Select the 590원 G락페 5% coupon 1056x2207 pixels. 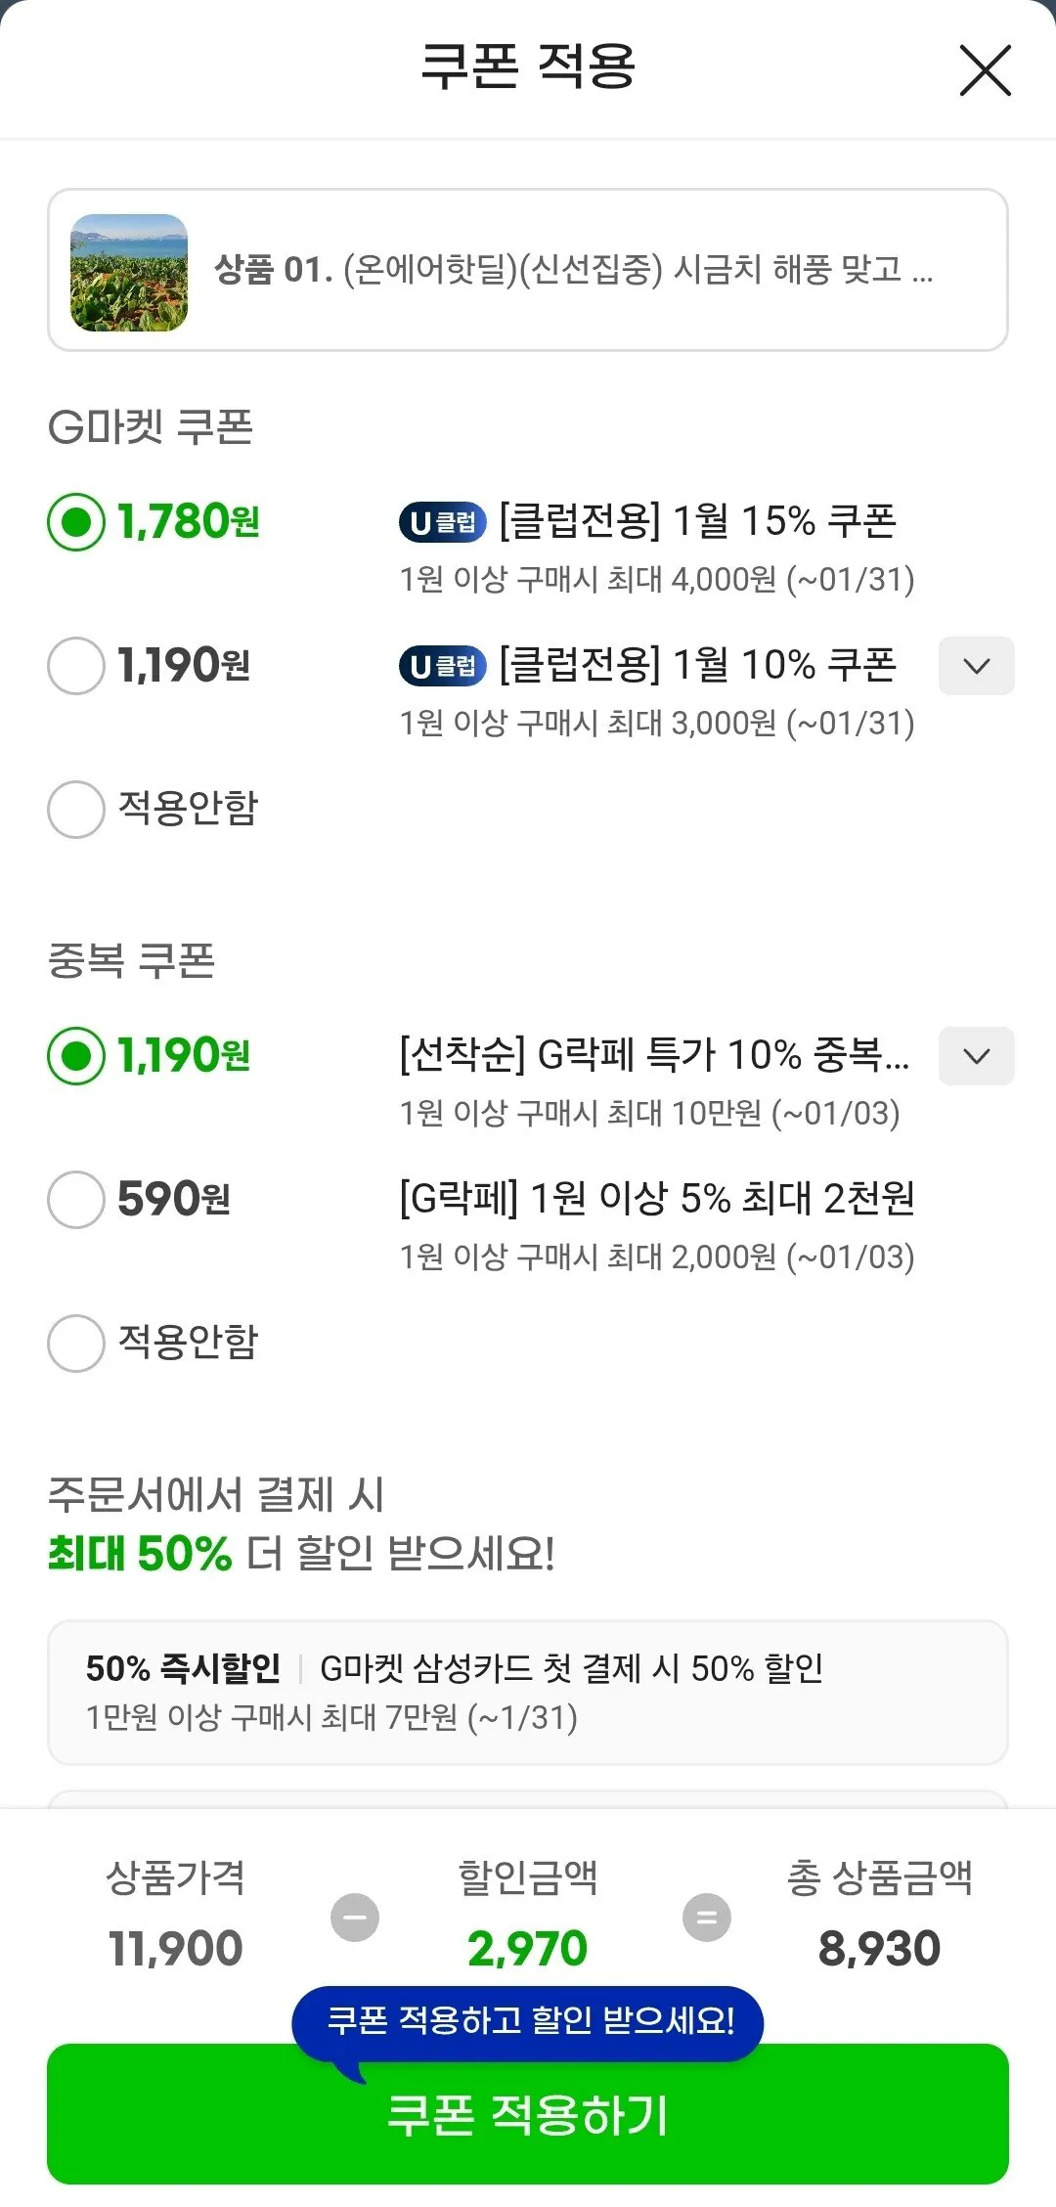(75, 1201)
